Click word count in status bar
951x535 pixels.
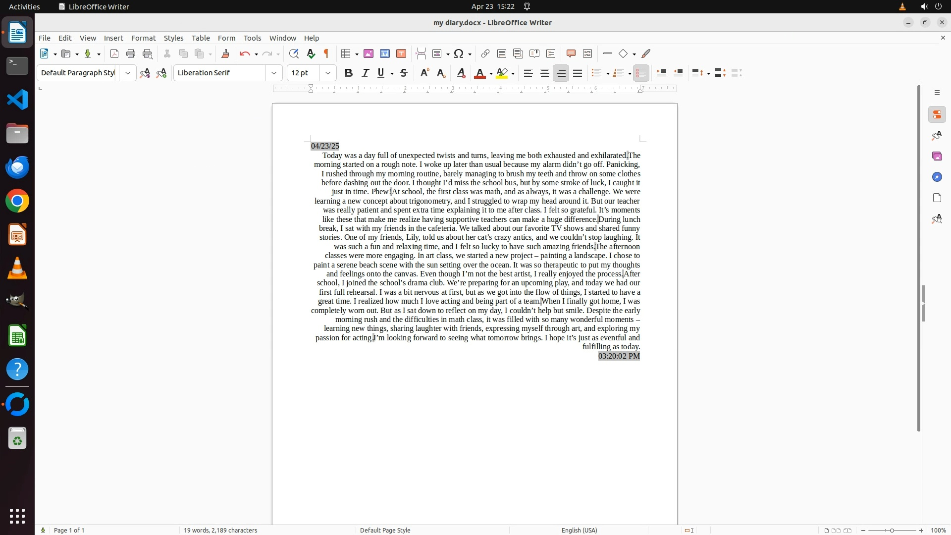[220, 530]
